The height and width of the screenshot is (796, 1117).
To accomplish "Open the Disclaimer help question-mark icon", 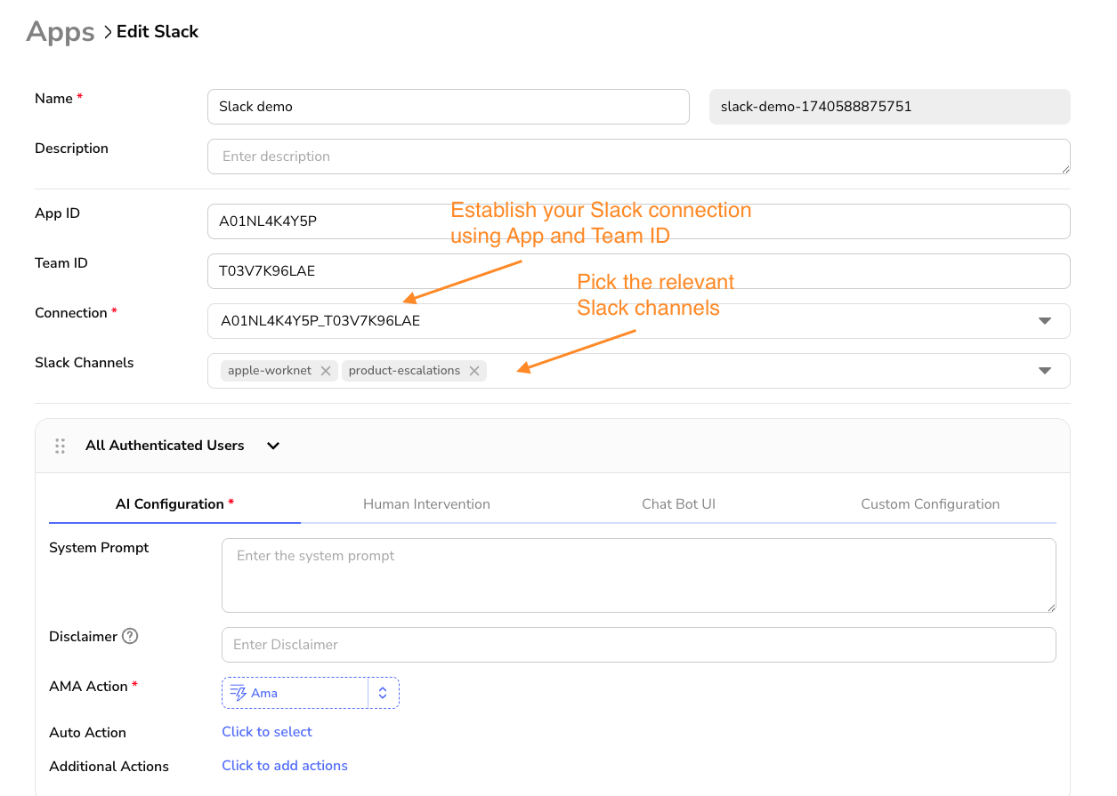I will (131, 636).
